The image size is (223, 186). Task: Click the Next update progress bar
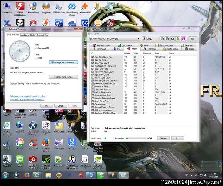[x=136, y=138]
